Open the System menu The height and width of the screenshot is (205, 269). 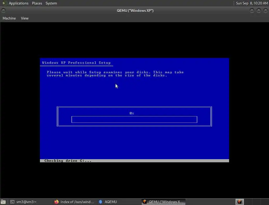point(51,3)
